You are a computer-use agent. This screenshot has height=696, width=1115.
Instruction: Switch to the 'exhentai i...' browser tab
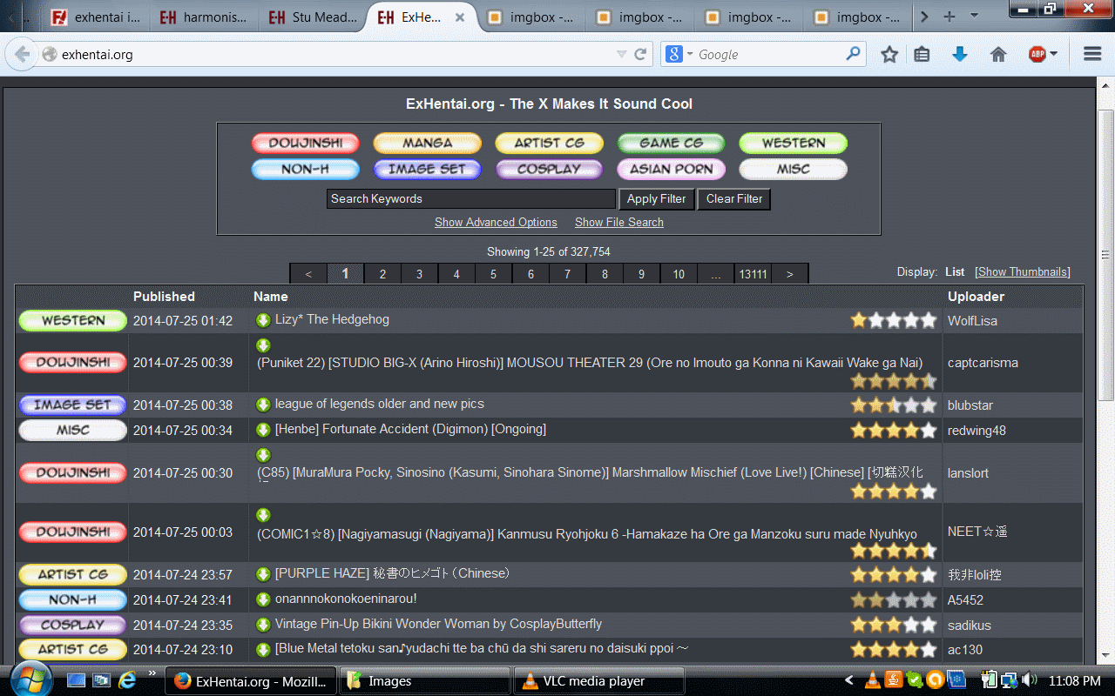click(95, 17)
